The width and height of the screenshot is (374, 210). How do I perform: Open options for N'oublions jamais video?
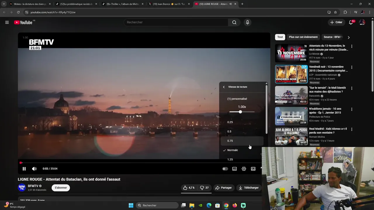352,109
